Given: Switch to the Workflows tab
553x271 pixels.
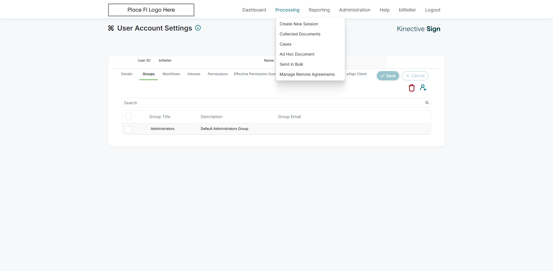Looking at the screenshot, I should click(x=171, y=74).
